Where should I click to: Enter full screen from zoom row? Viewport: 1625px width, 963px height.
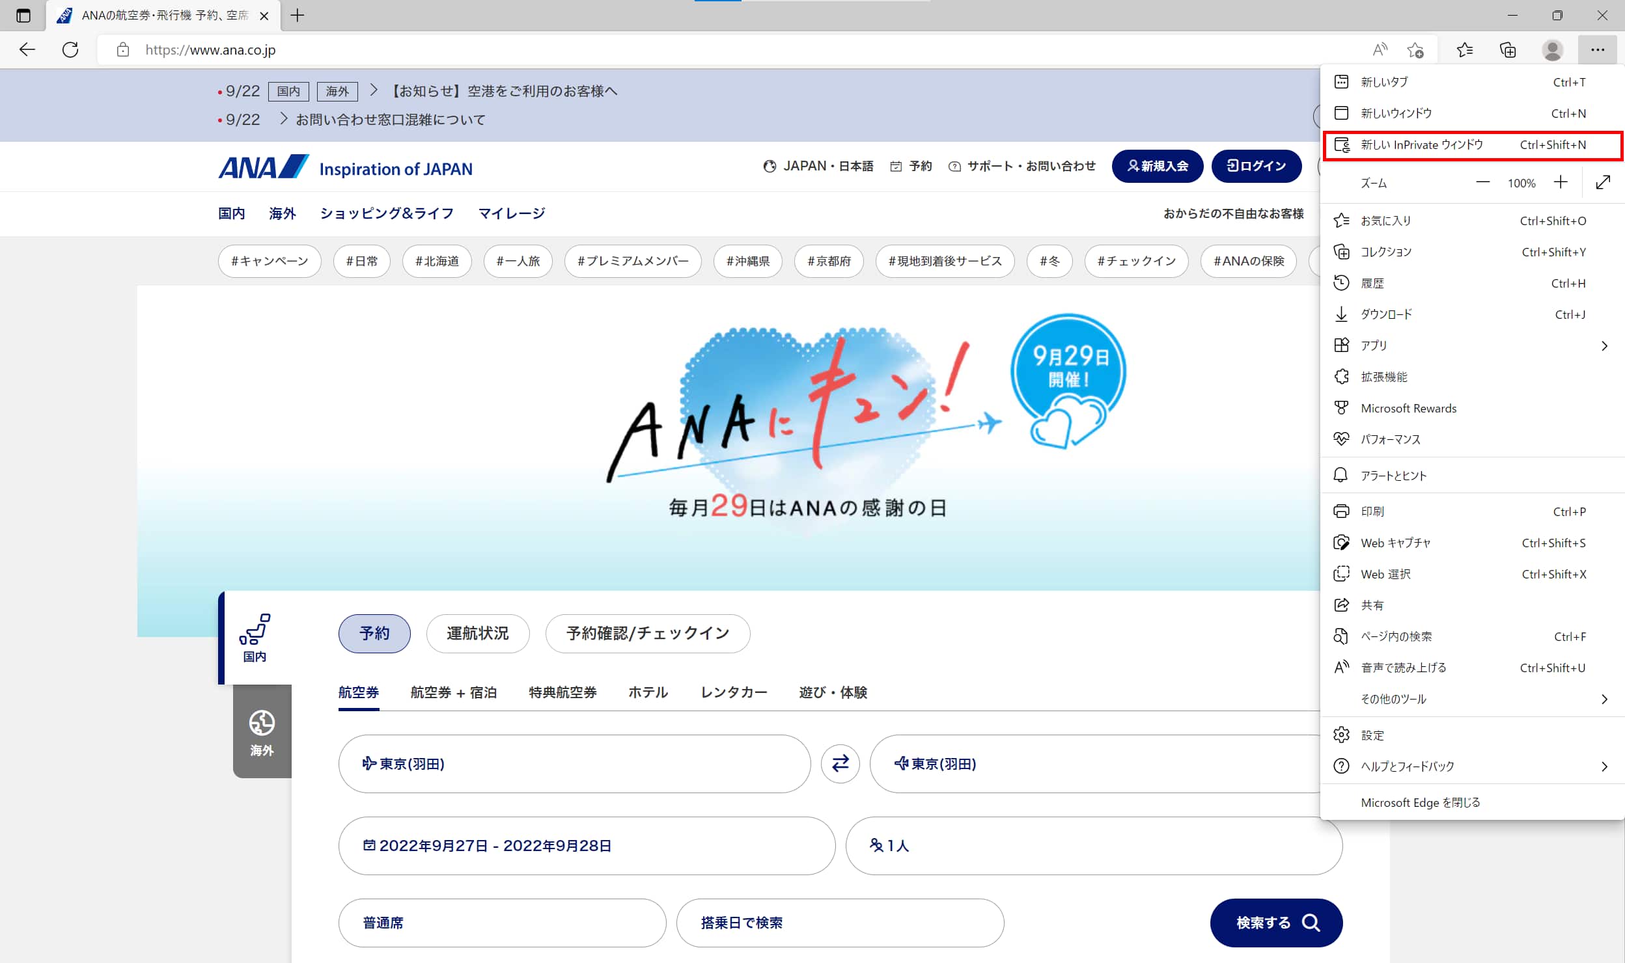[x=1603, y=183]
